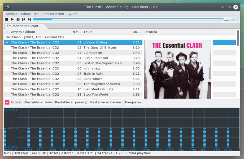Image resolution: width=244 pixels, height=159 pixels.
Task: Adjust the preamp equalizer slider
Action: [x=5, y=137]
